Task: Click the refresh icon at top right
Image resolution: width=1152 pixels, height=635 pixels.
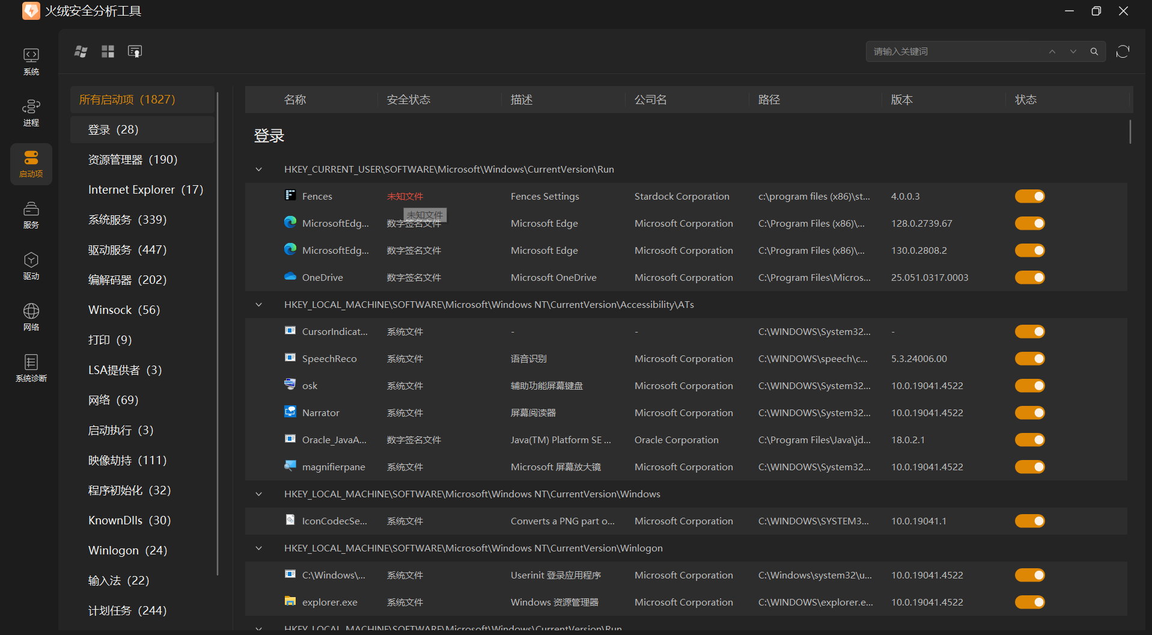Action: [1123, 52]
